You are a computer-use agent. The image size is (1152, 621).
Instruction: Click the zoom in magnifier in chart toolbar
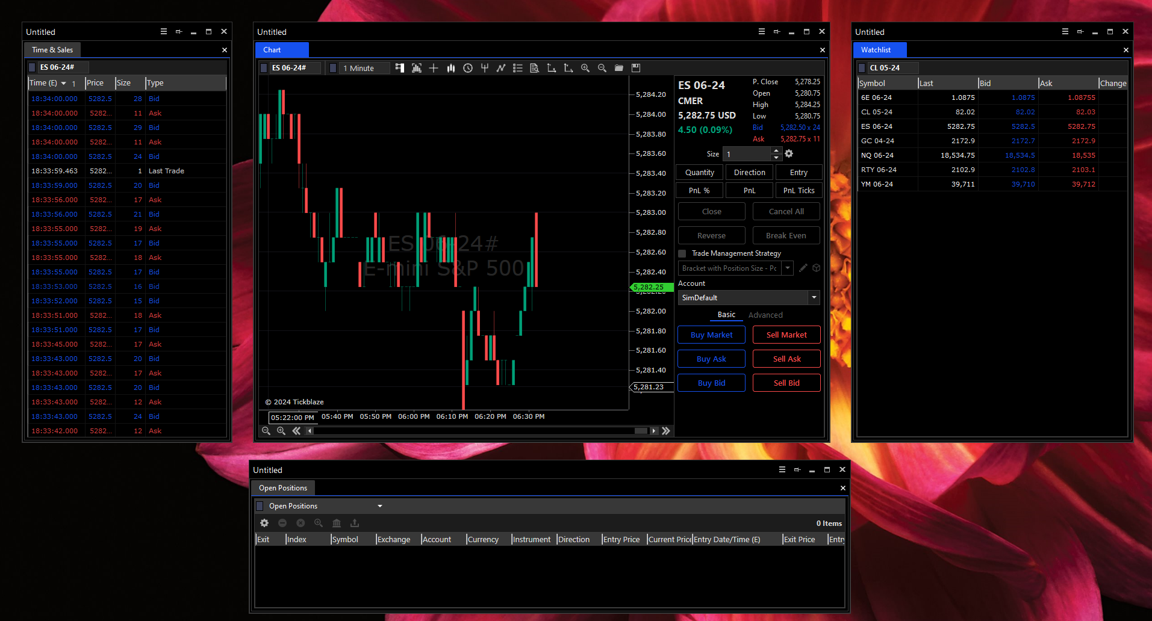coord(585,68)
